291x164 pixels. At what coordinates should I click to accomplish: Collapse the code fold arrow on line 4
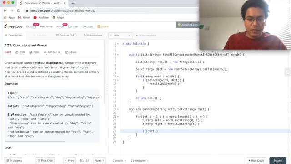click(118, 55)
